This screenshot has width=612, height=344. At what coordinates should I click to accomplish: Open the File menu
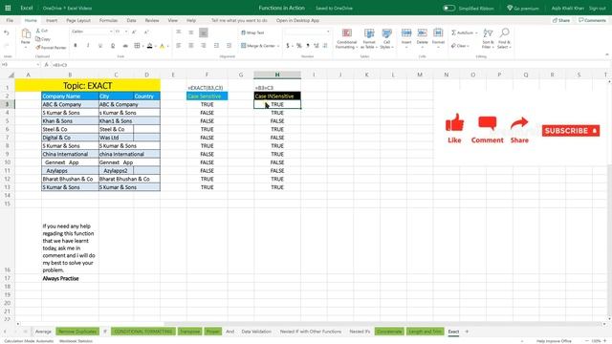(10, 20)
